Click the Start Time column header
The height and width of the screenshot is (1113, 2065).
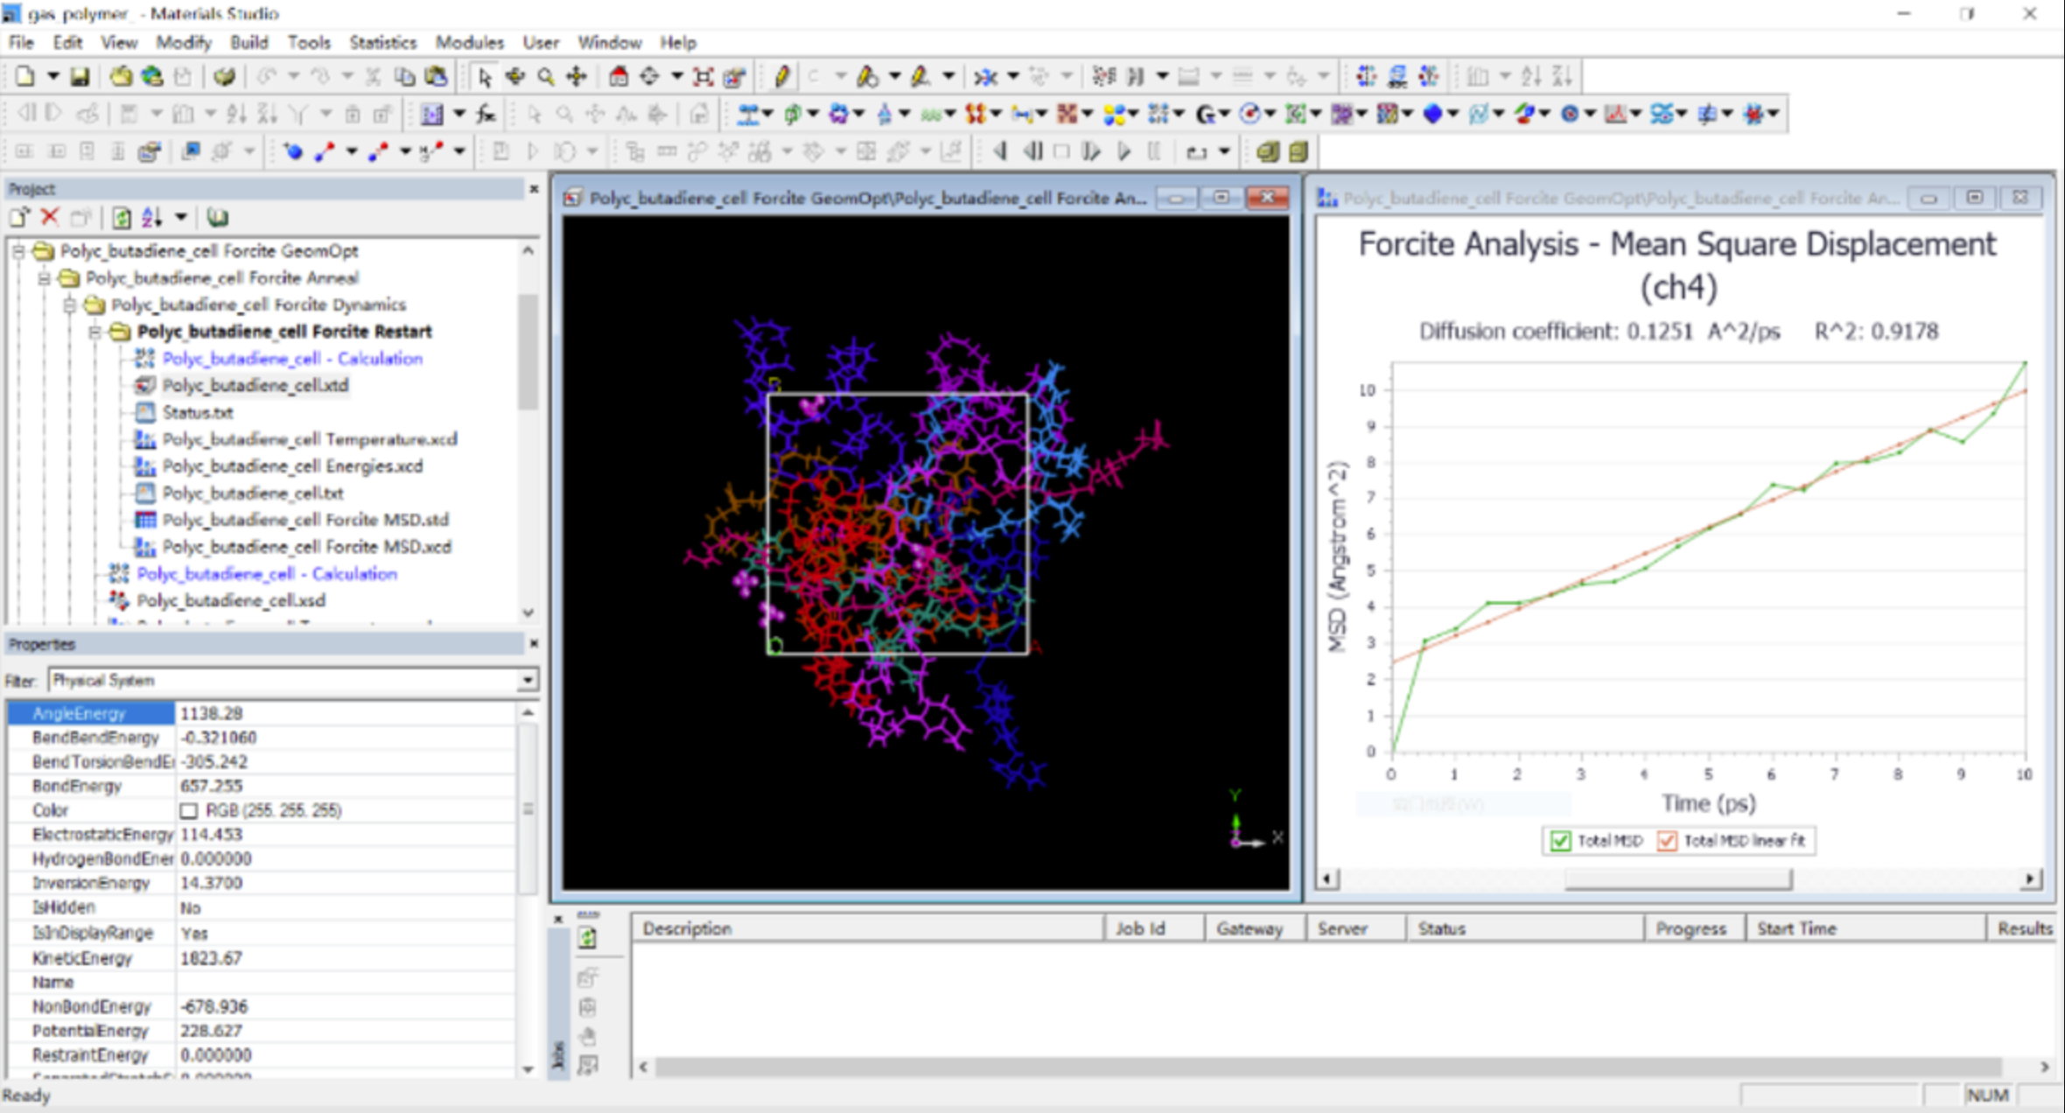coord(1796,928)
